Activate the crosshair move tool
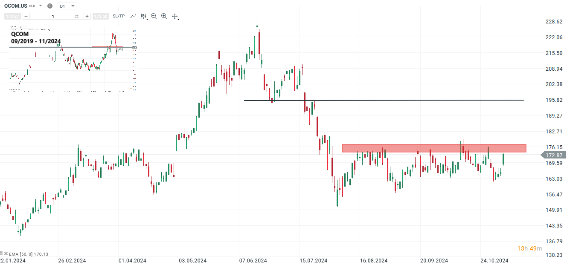 tap(174, 16)
